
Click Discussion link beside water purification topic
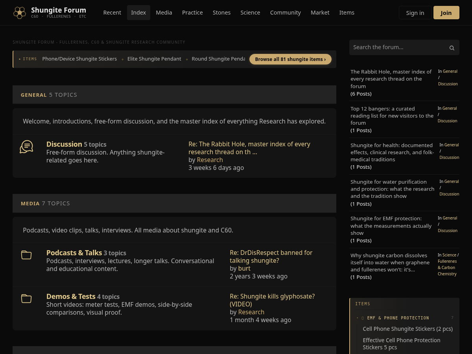[449, 194]
